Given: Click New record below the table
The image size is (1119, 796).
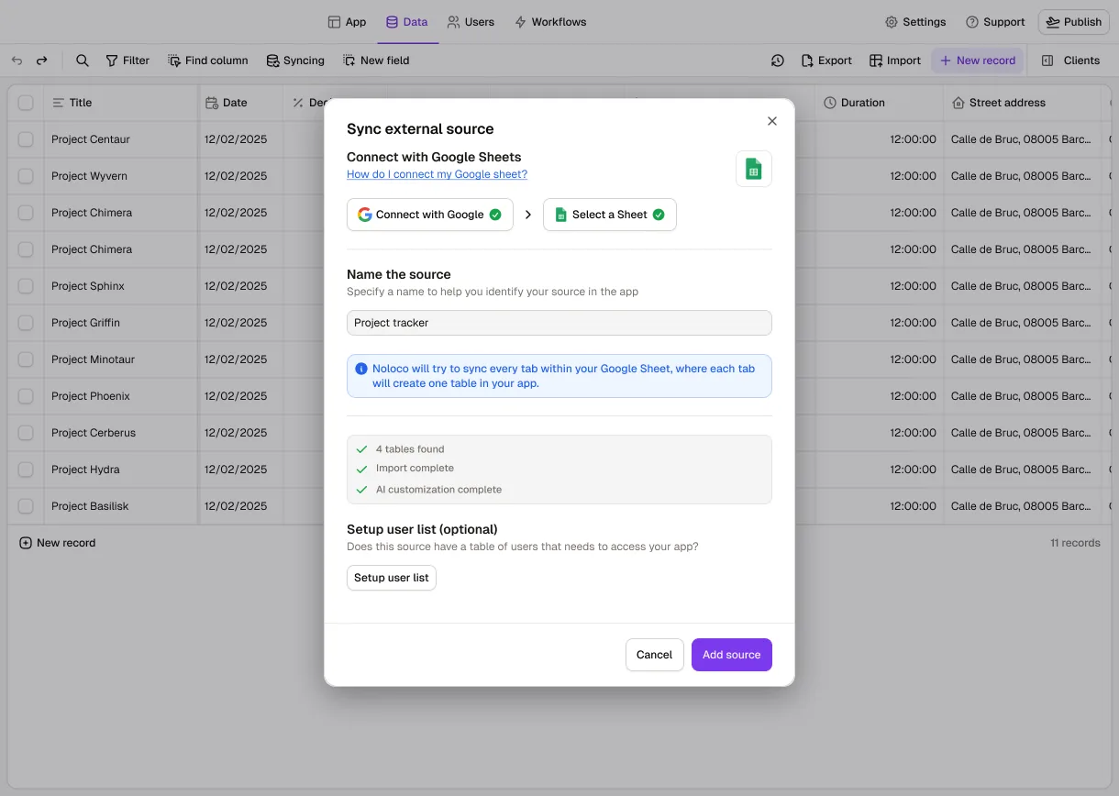Looking at the screenshot, I should 58,543.
